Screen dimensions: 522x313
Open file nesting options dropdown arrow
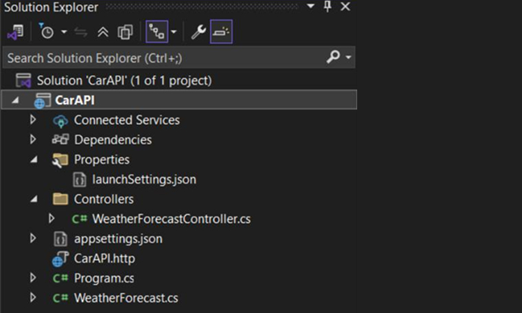174,32
